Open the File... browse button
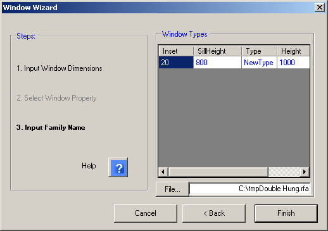Viewport: 328px width, 231px height. pyautogui.click(x=172, y=189)
